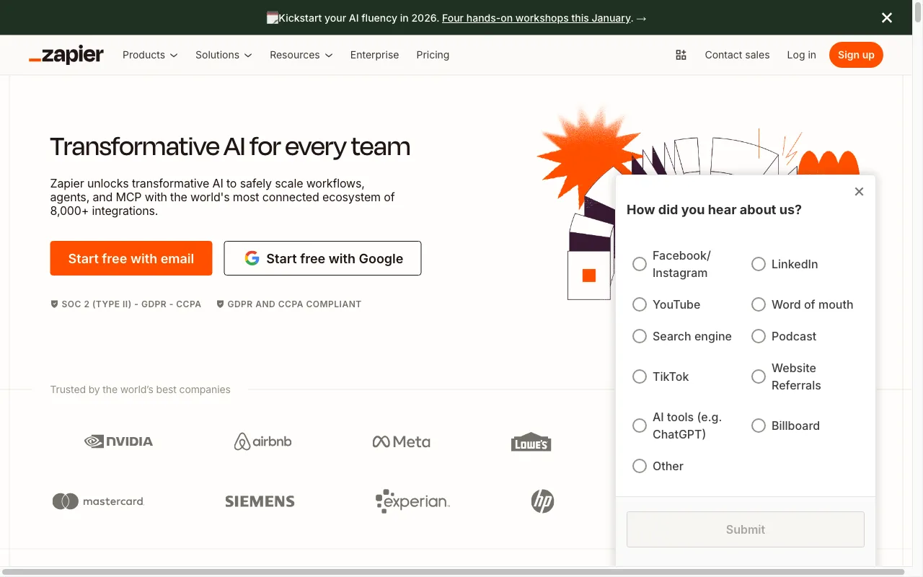Click the NVIDIA logo
Image resolution: width=923 pixels, height=577 pixels.
pos(119,441)
